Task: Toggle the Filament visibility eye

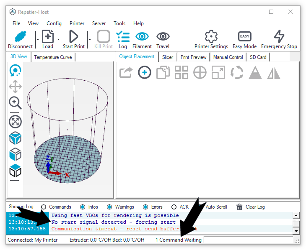Action: coord(142,37)
